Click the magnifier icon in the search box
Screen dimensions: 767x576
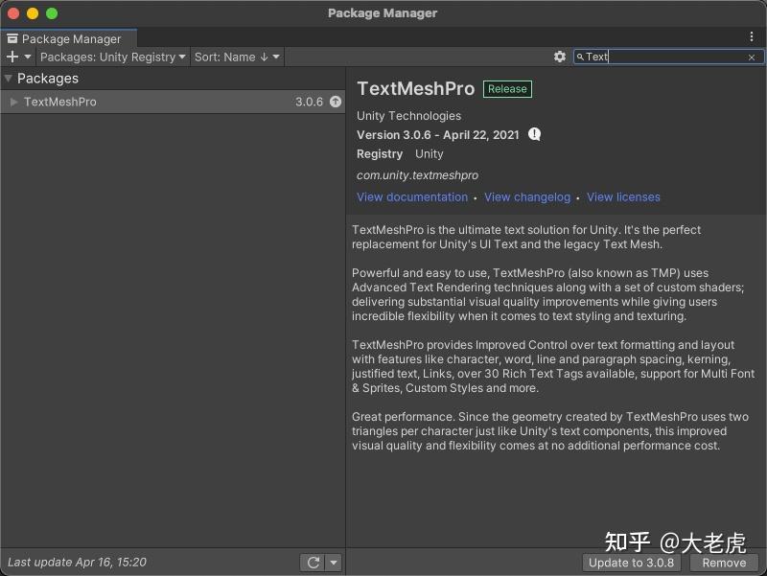[x=579, y=57]
